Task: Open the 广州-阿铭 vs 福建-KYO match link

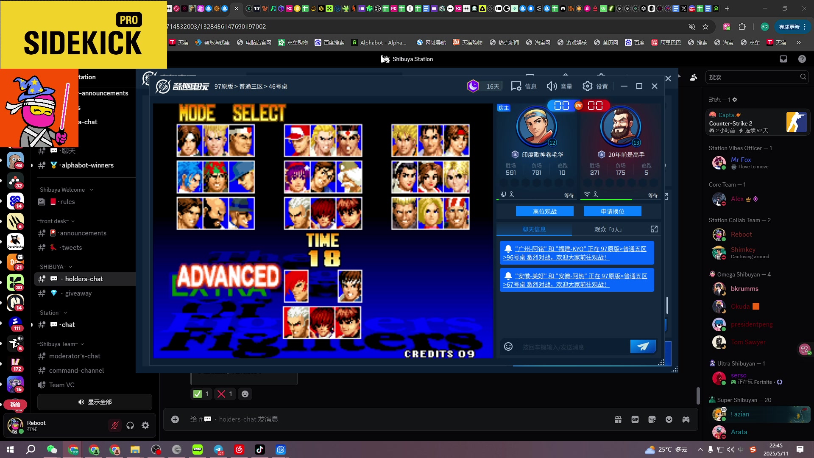Action: click(575, 253)
